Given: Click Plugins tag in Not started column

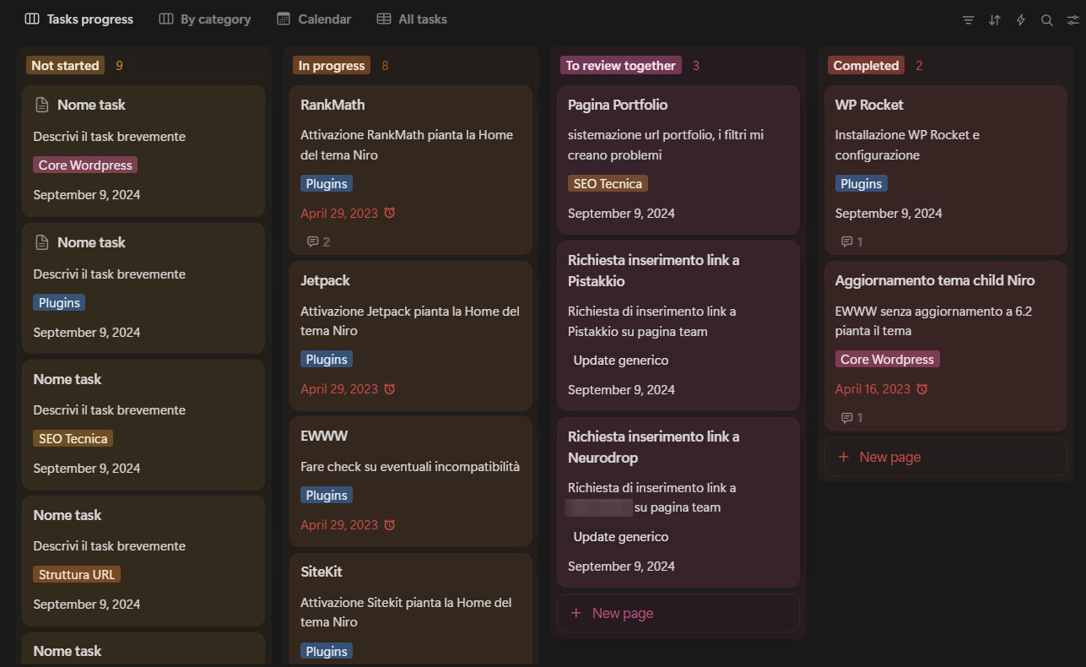Looking at the screenshot, I should pos(59,303).
